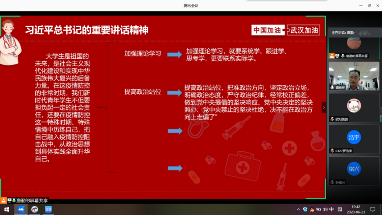Click the microphone icon on 谭艳祥's video
This screenshot has height=215, width=382.
[x=332, y=87]
